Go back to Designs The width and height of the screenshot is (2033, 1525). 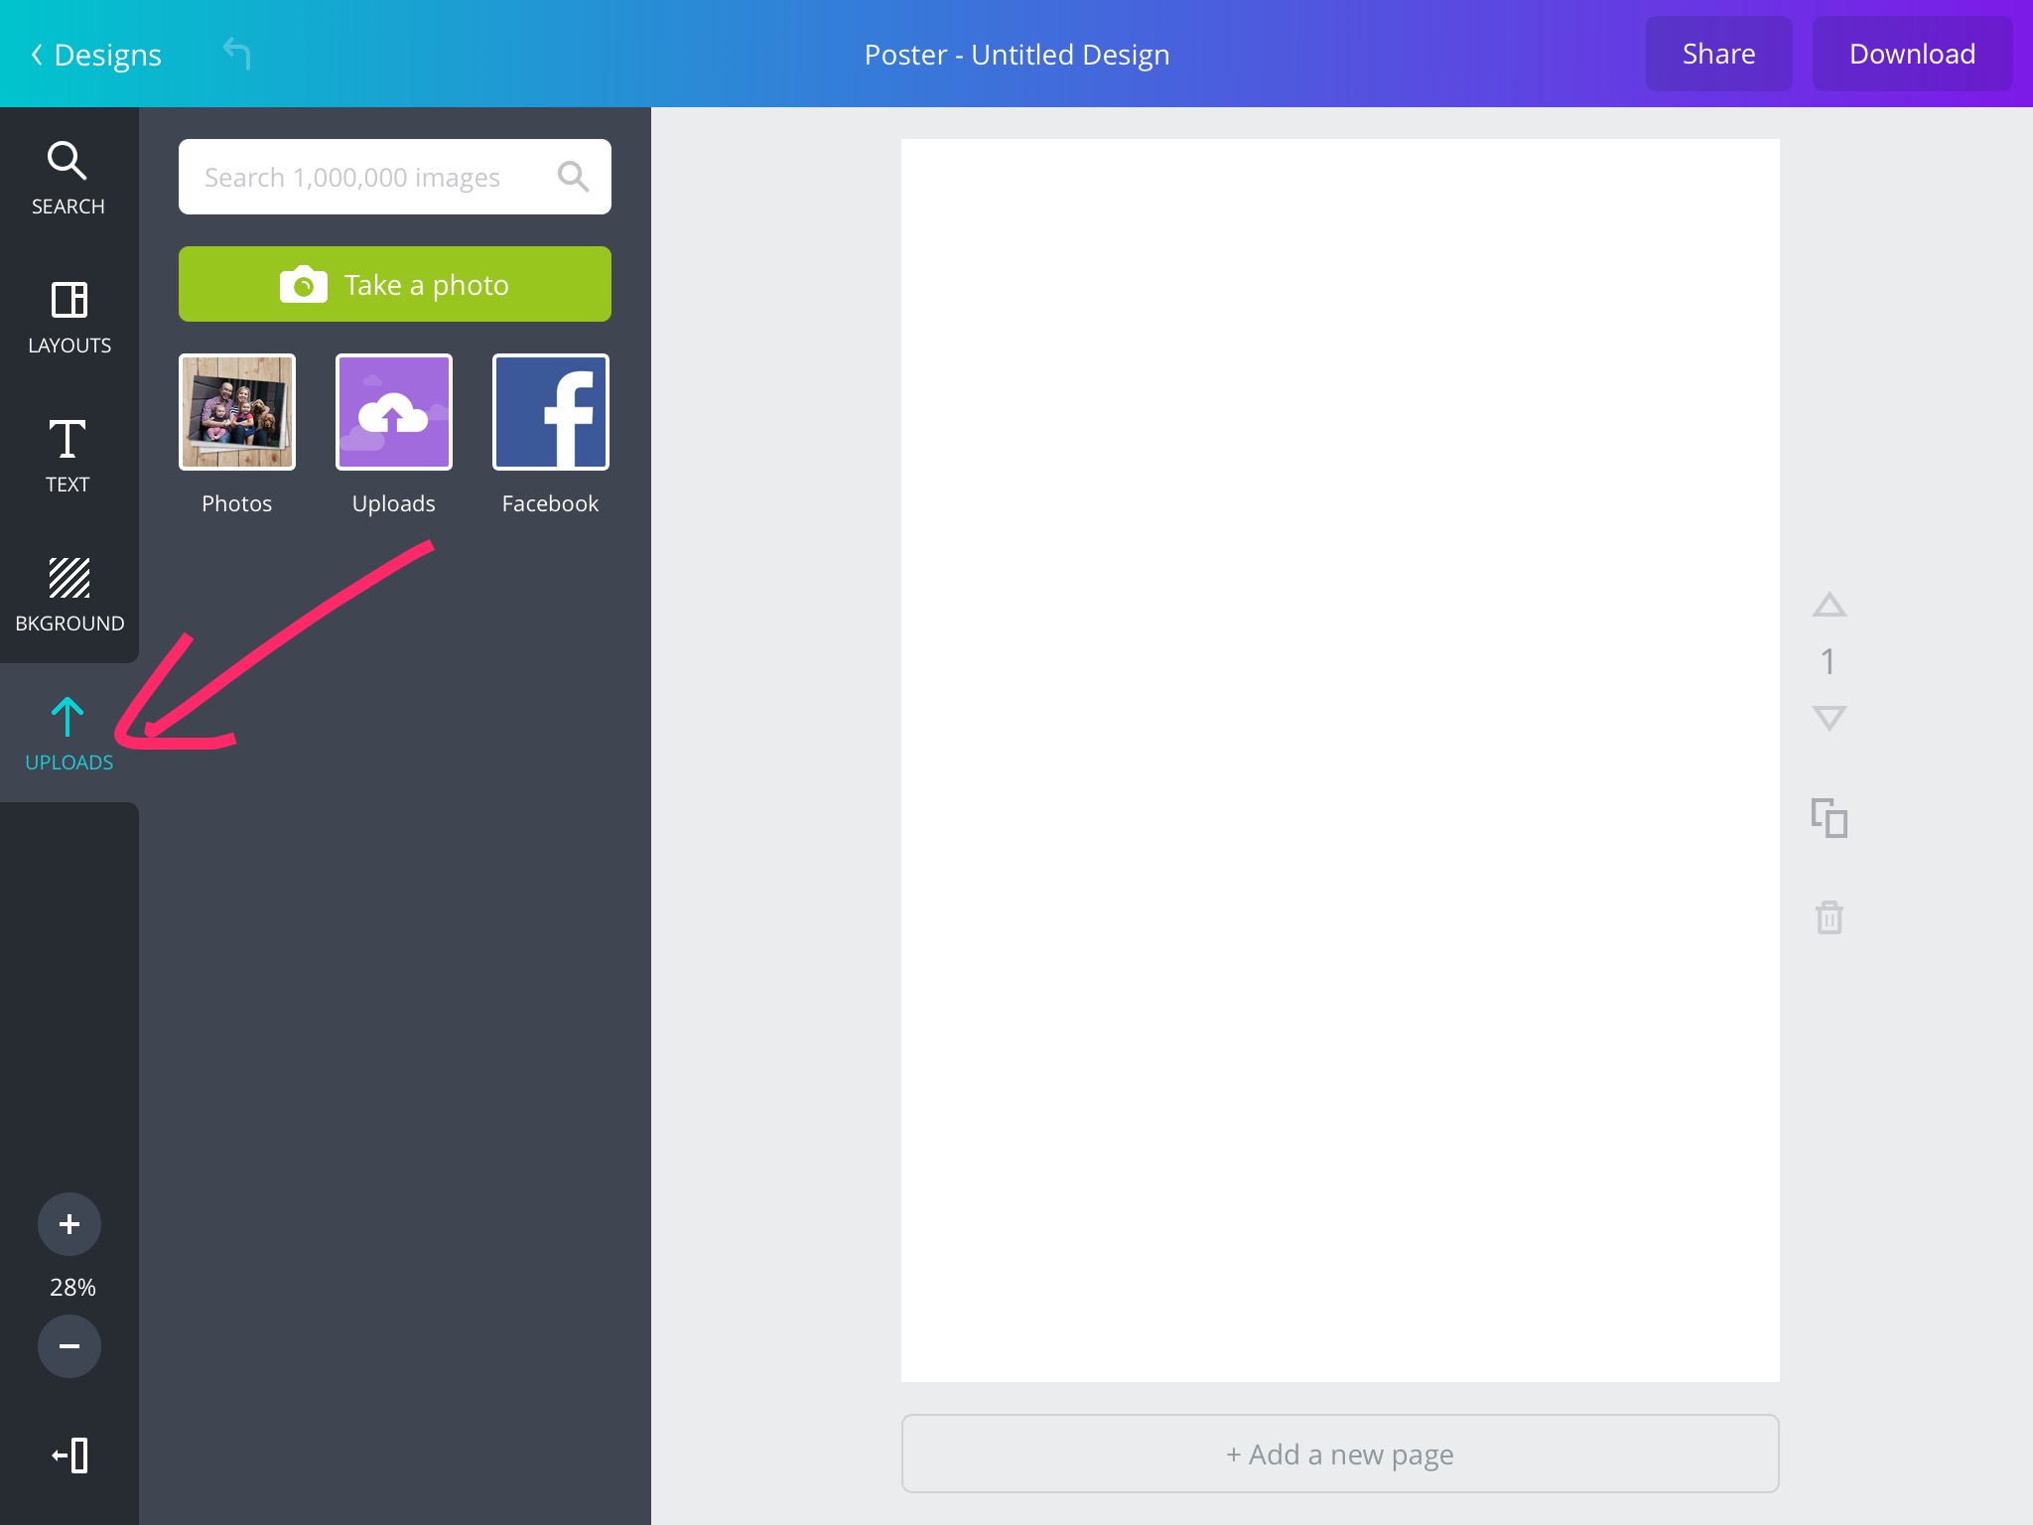[x=96, y=55]
